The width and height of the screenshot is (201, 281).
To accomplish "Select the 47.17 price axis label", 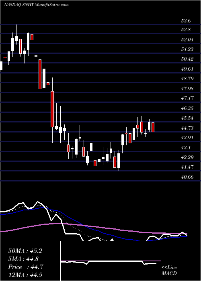I will point(187,98).
